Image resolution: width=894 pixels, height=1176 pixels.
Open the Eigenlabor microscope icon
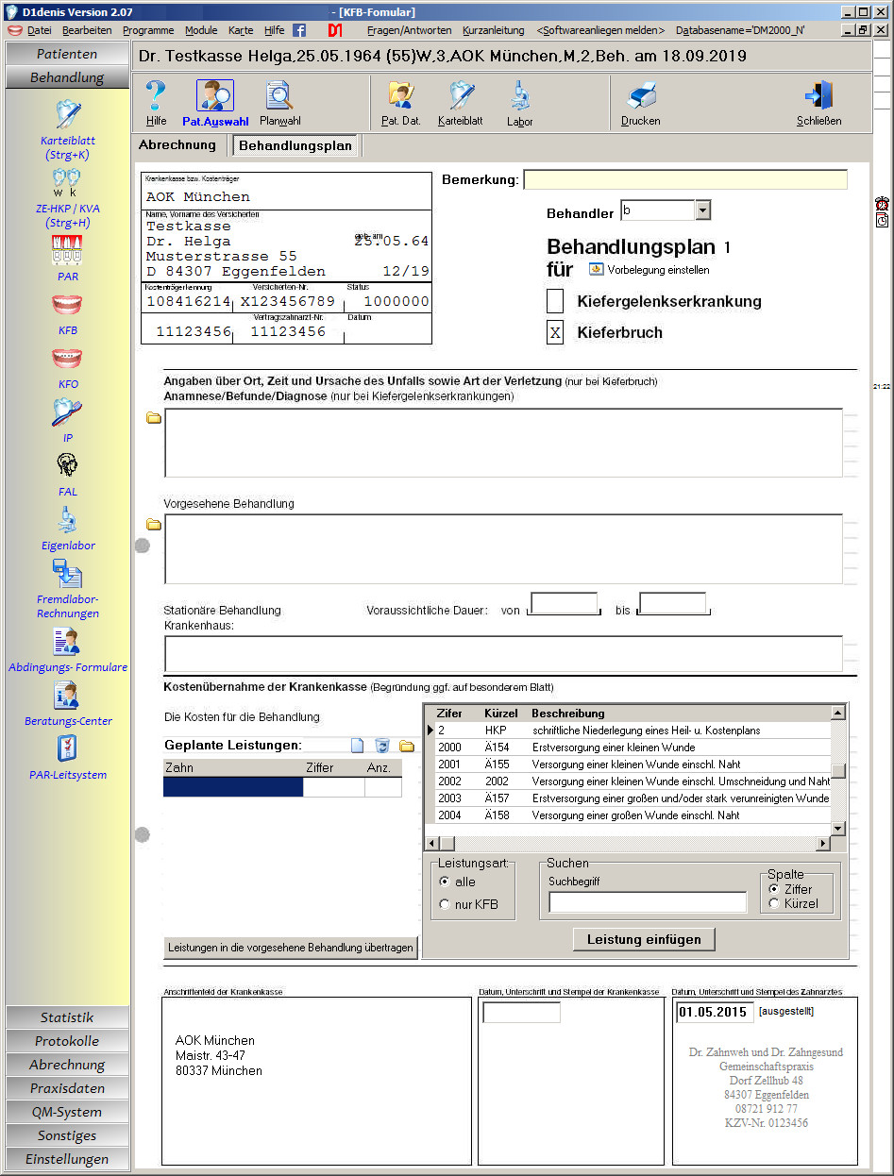tap(67, 519)
